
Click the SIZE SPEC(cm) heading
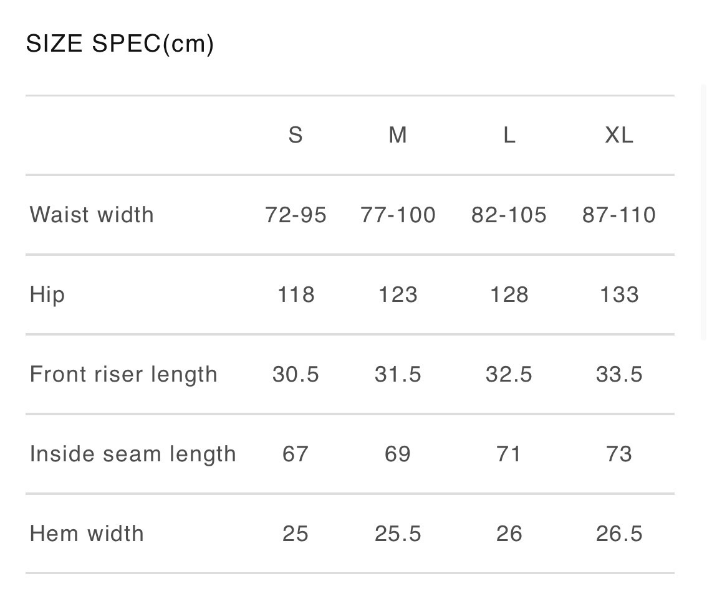point(120,44)
